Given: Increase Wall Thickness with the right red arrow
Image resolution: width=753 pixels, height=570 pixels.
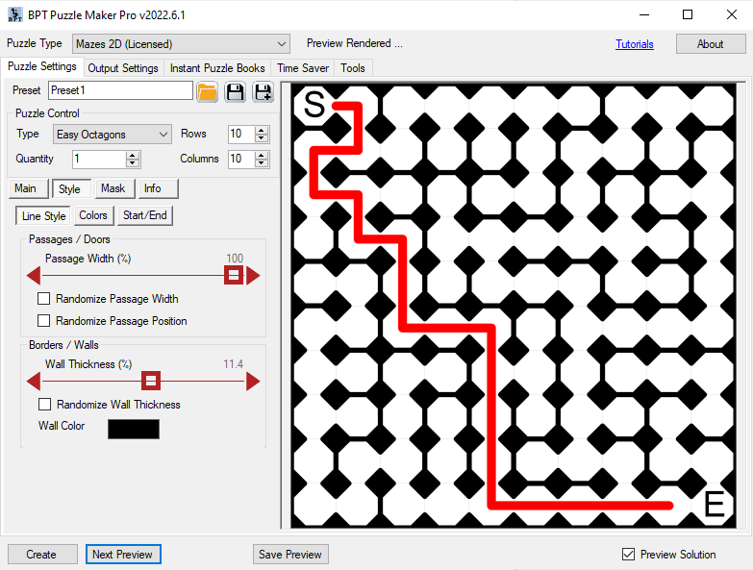Looking at the screenshot, I should coord(253,382).
